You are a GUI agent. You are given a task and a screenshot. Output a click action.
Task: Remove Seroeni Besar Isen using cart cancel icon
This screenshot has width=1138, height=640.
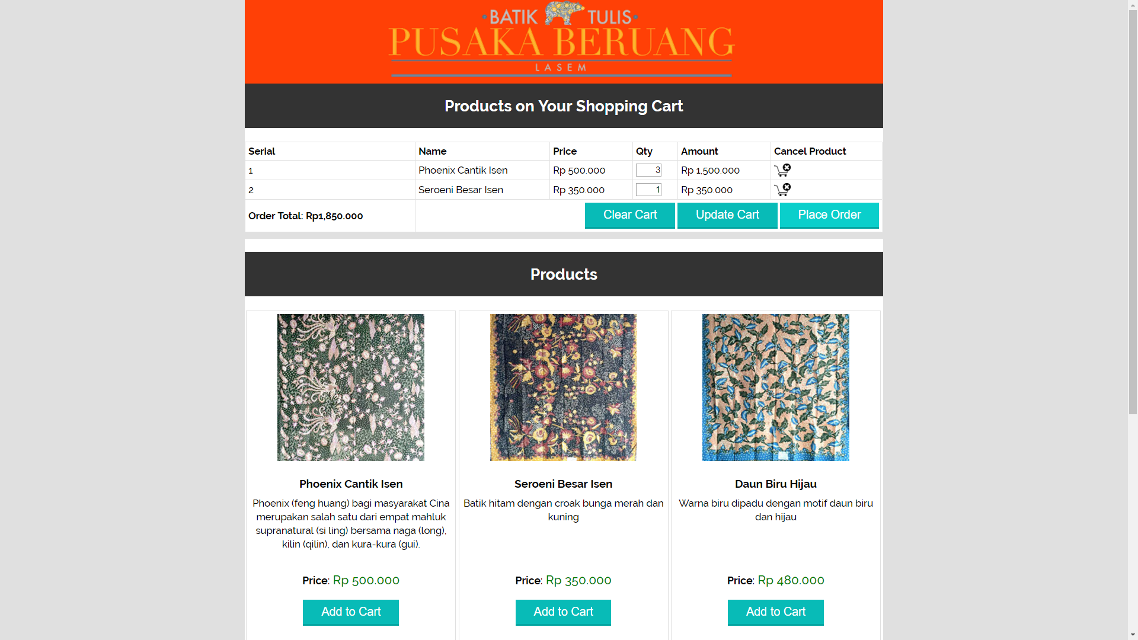click(x=782, y=190)
